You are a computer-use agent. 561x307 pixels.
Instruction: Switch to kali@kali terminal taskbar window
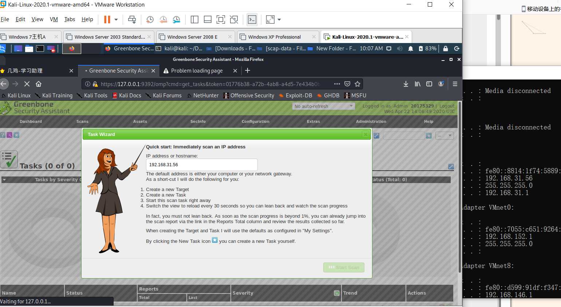point(179,48)
